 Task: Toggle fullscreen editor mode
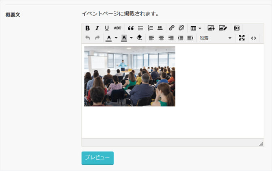tap(242, 38)
